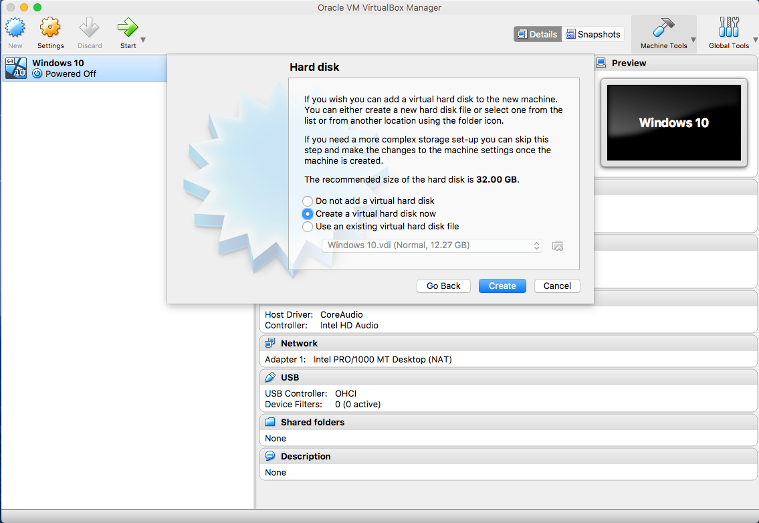The width and height of the screenshot is (759, 523).
Task: Click the yellow minimize window button
Action: coord(23,7)
